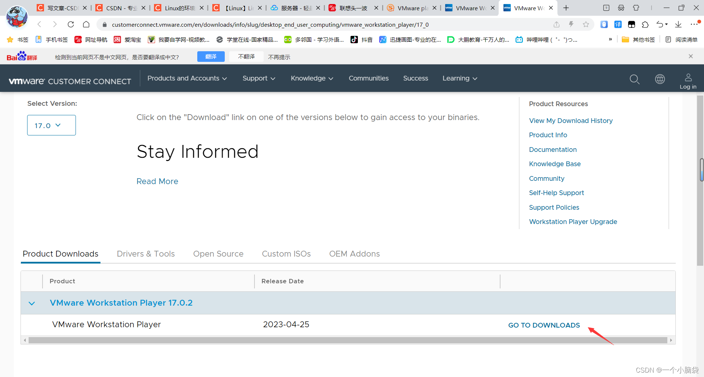The width and height of the screenshot is (704, 377).
Task: Open the Support Policies link
Action: coord(554,208)
